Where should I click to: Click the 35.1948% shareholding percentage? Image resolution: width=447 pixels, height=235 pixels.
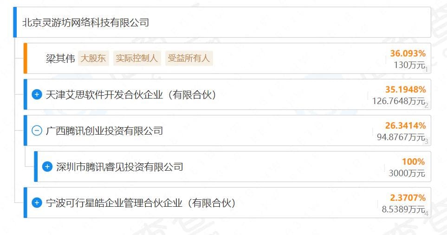(405, 89)
